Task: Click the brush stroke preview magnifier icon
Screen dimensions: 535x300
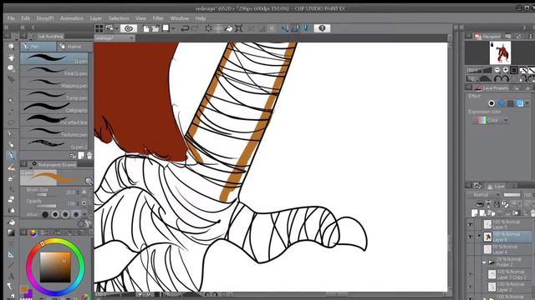Action: pos(89,181)
